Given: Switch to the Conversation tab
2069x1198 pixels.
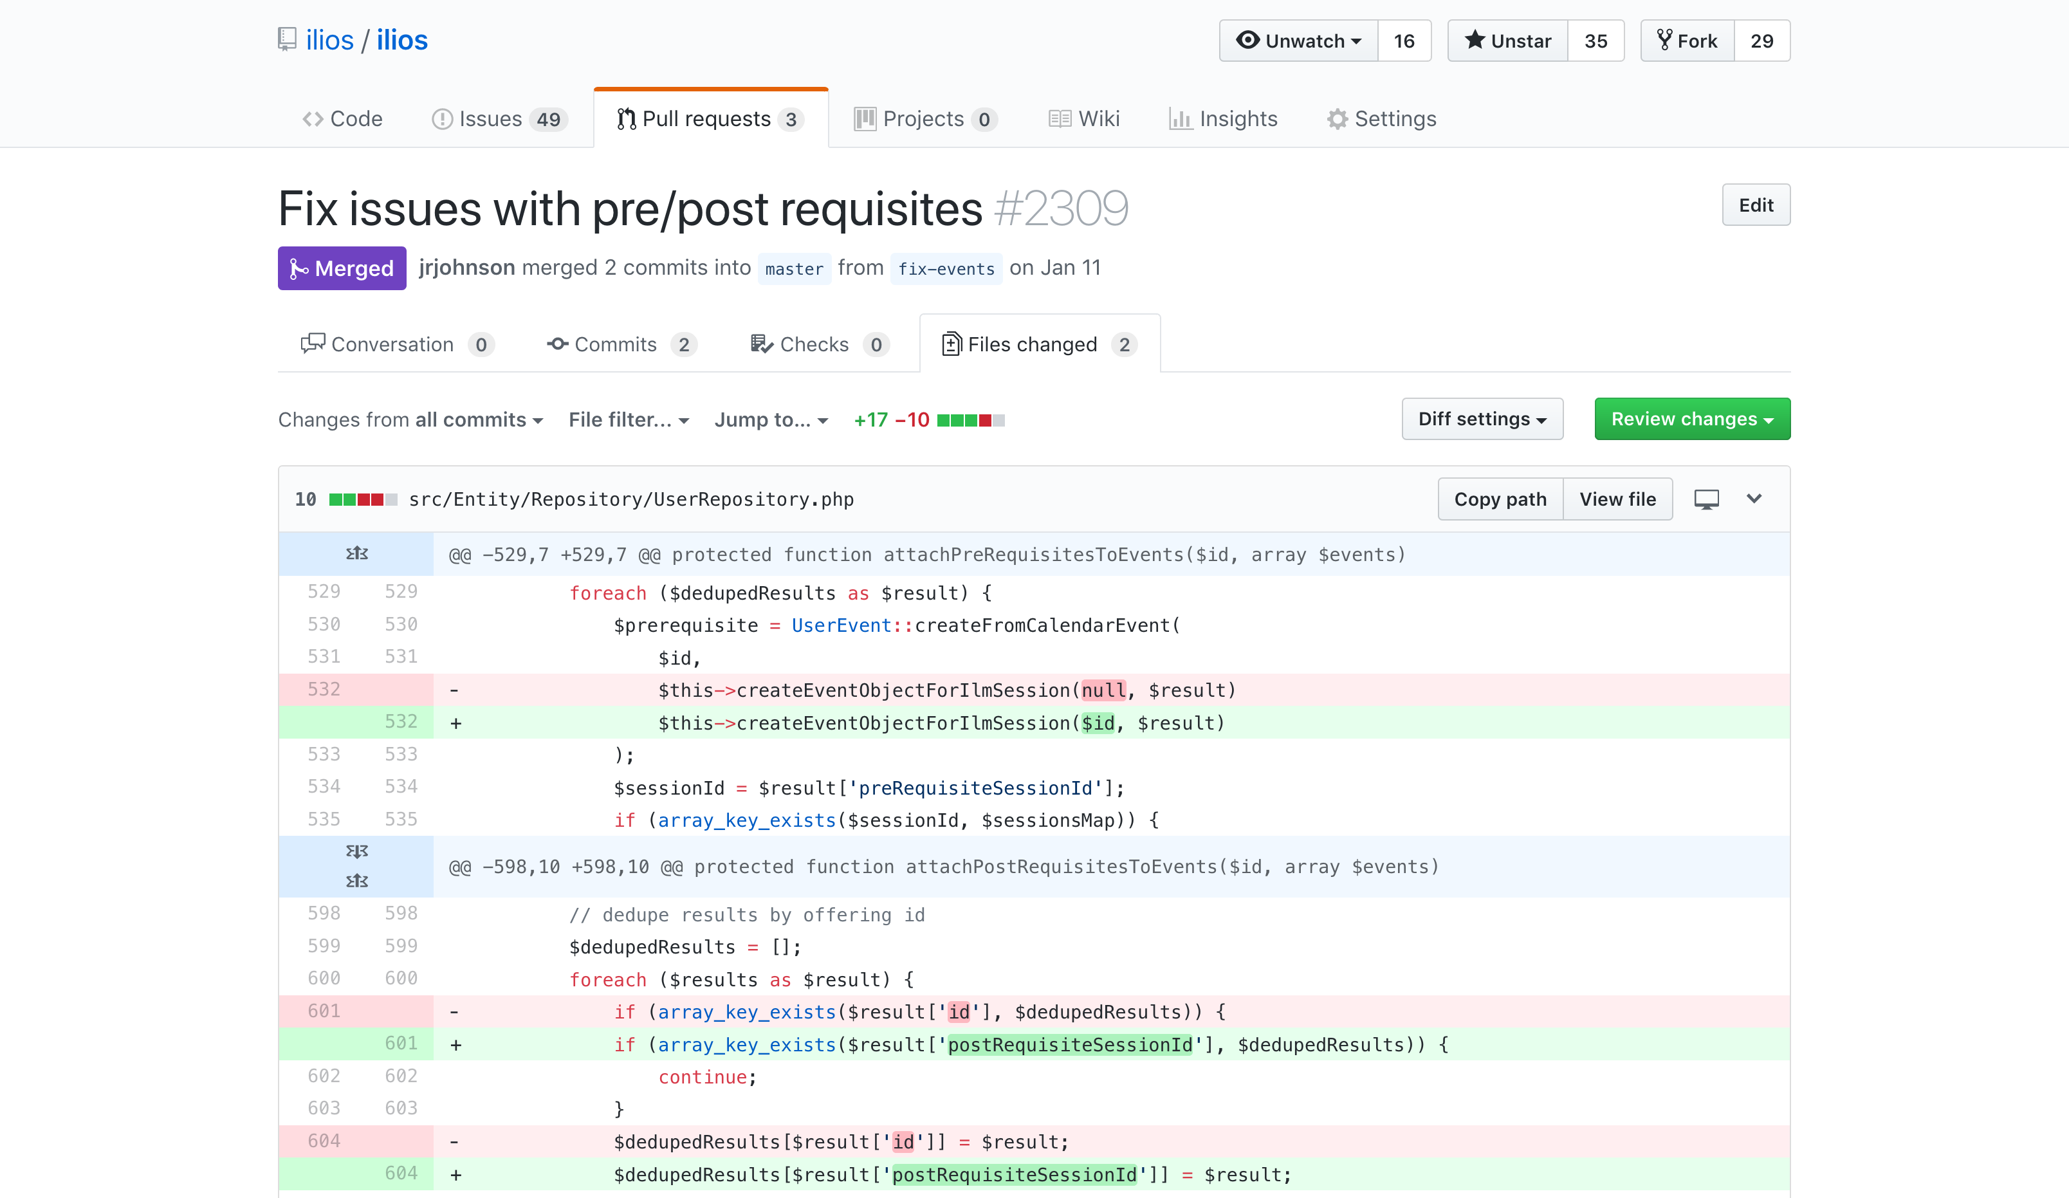Looking at the screenshot, I should [x=398, y=345].
